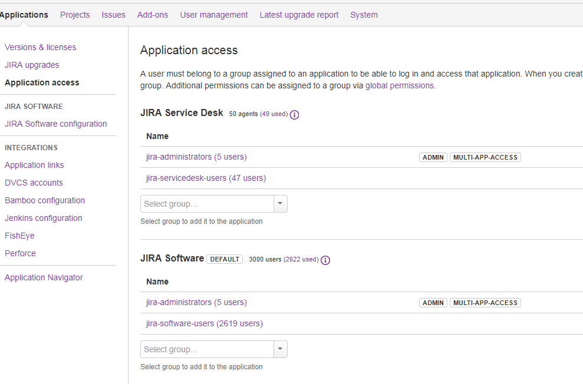
Task: Open jira-administrators group under JIRA Software
Action: 196,302
